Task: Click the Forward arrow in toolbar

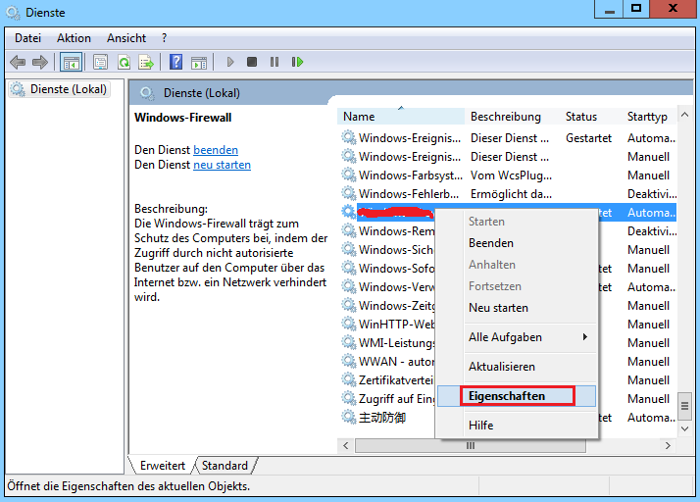Action: click(x=40, y=62)
